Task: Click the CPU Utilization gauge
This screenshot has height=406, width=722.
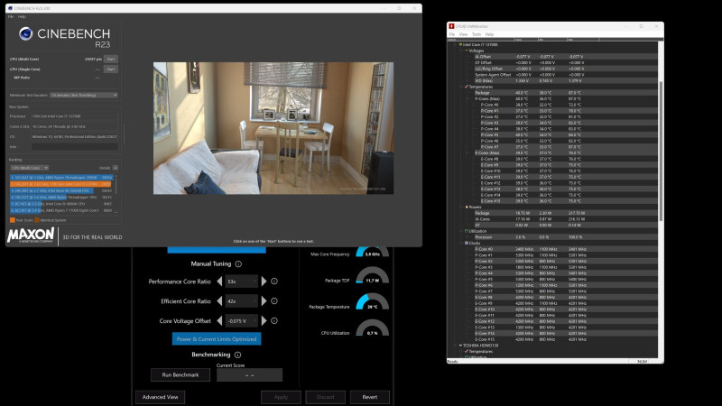Action: pyautogui.click(x=372, y=328)
